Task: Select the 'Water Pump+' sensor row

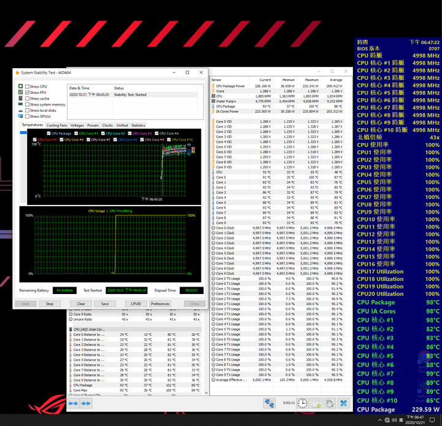Action: pyautogui.click(x=277, y=101)
